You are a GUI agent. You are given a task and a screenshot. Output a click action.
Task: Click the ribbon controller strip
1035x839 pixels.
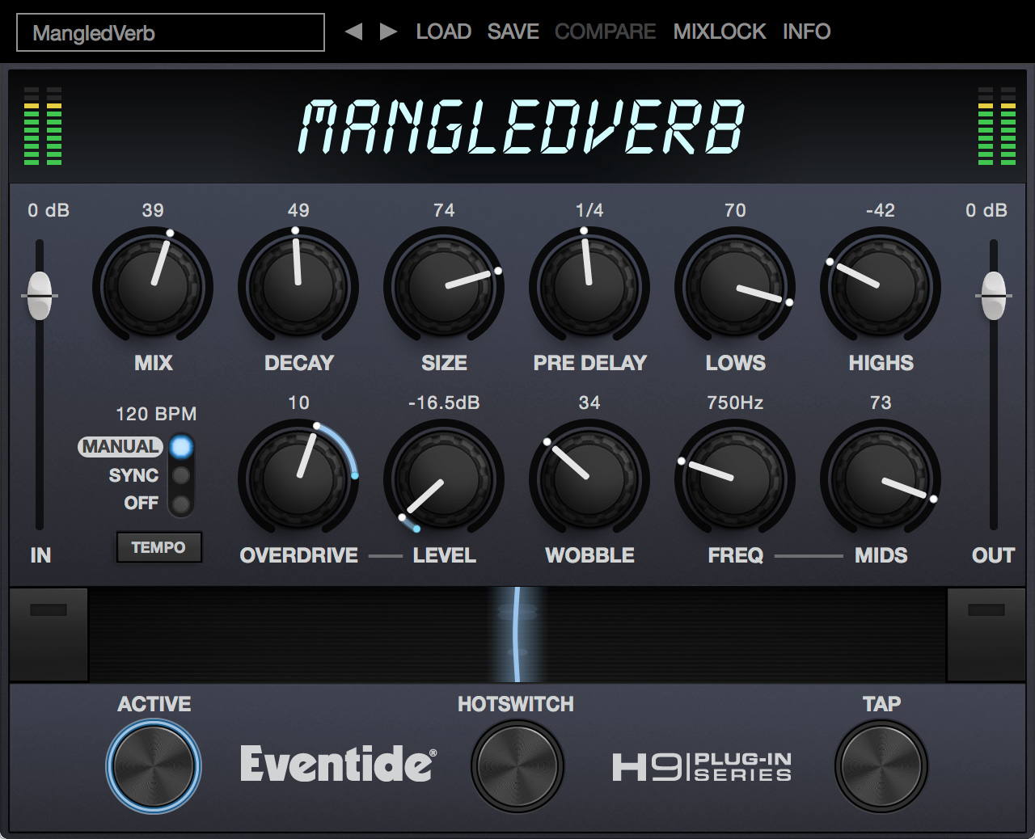(x=517, y=635)
